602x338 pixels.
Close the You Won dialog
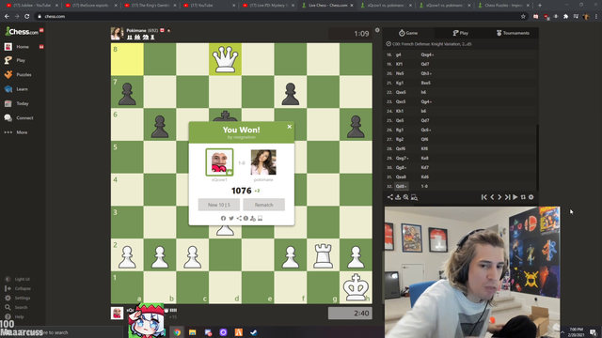290,127
